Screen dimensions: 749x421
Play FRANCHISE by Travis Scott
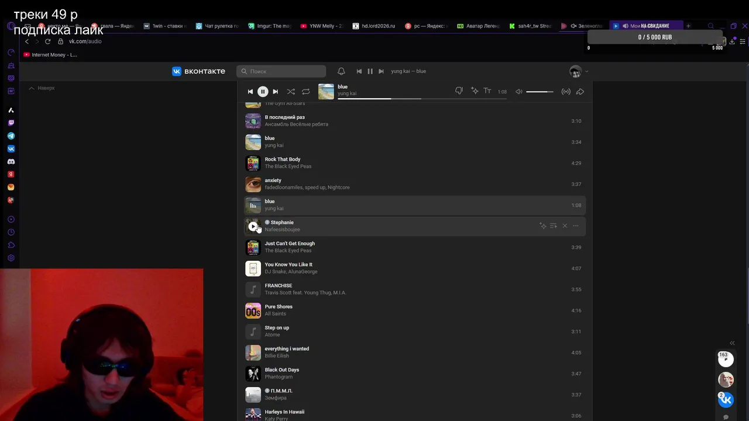(x=414, y=289)
